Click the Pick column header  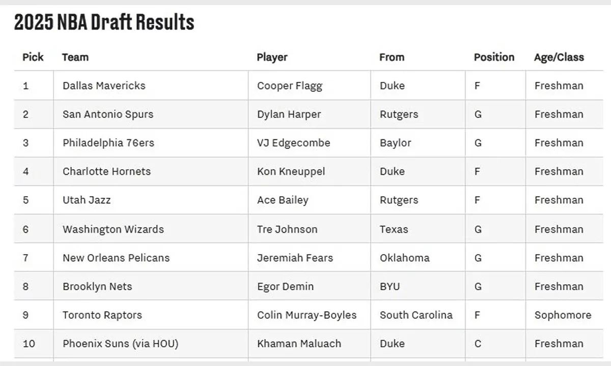point(33,57)
